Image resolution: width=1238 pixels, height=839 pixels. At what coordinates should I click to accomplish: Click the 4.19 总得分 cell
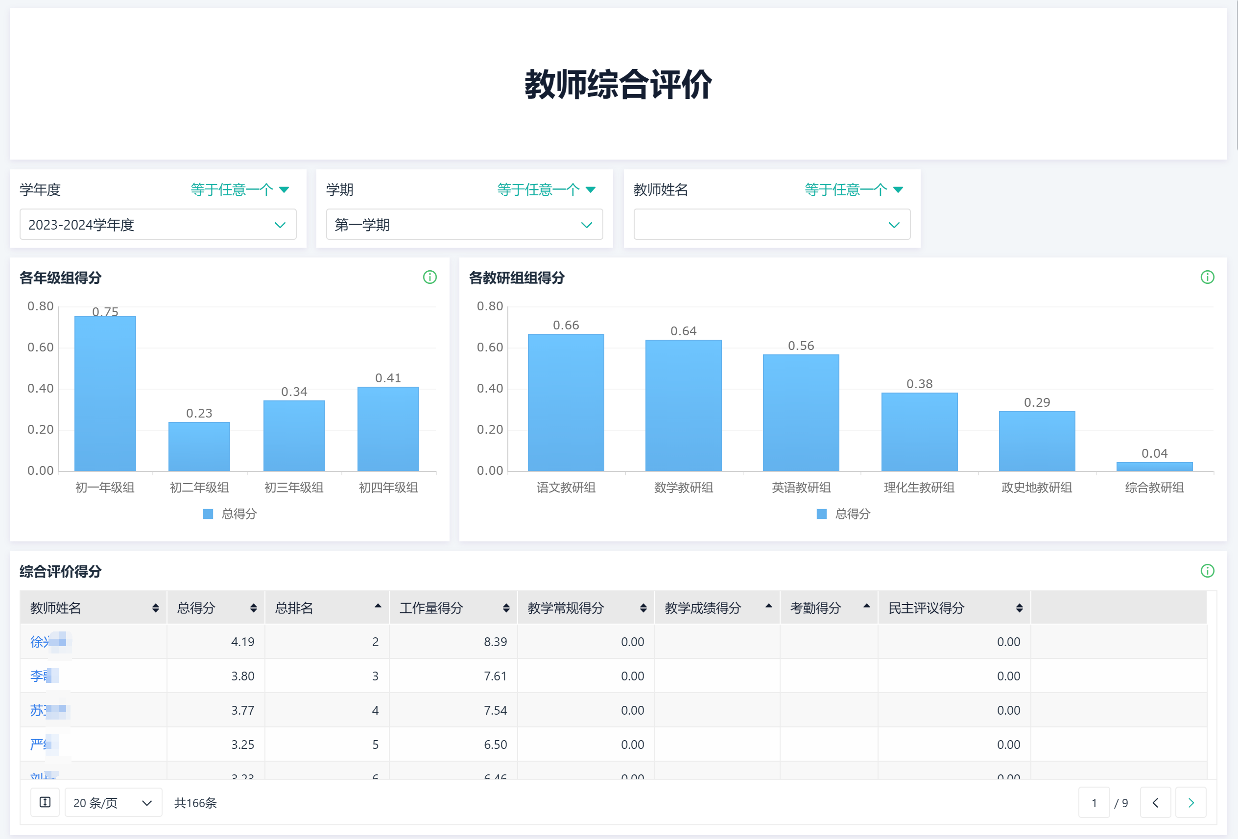click(216, 642)
